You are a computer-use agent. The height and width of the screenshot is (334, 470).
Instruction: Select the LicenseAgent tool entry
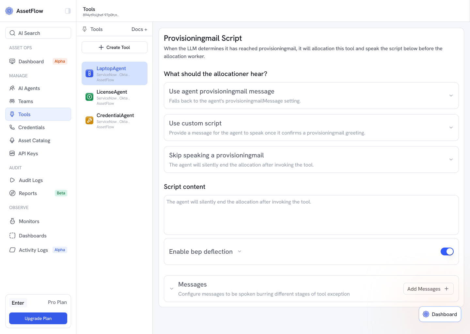click(x=115, y=97)
